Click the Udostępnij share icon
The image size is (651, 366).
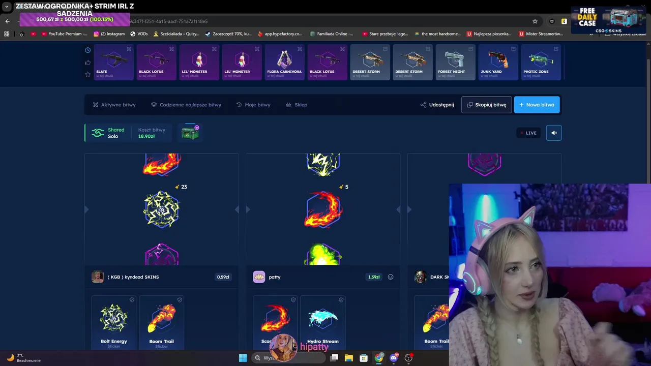423,105
